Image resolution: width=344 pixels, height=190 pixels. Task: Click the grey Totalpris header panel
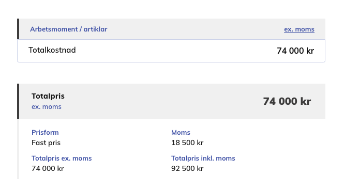tap(172, 101)
